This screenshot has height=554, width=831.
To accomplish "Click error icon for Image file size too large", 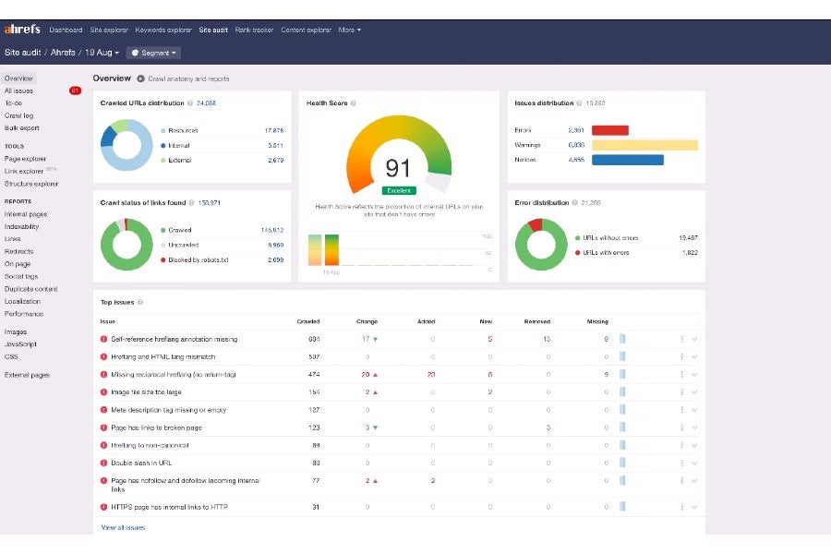I will click(x=103, y=392).
